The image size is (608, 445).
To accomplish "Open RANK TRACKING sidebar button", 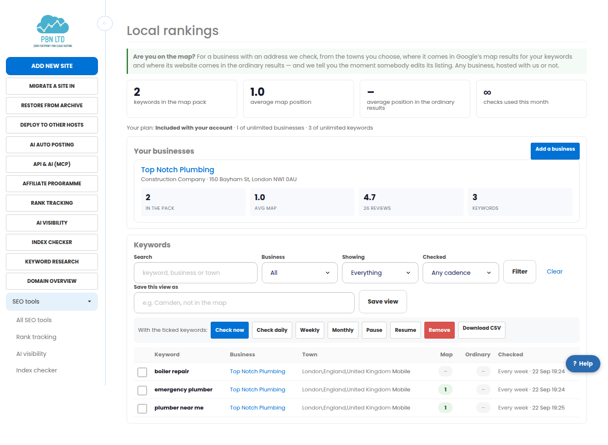I will (x=52, y=203).
